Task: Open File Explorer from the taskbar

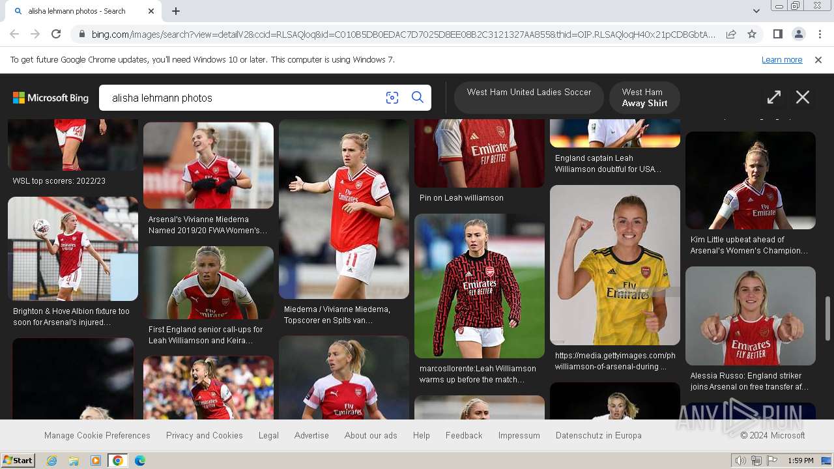Action: point(74,461)
